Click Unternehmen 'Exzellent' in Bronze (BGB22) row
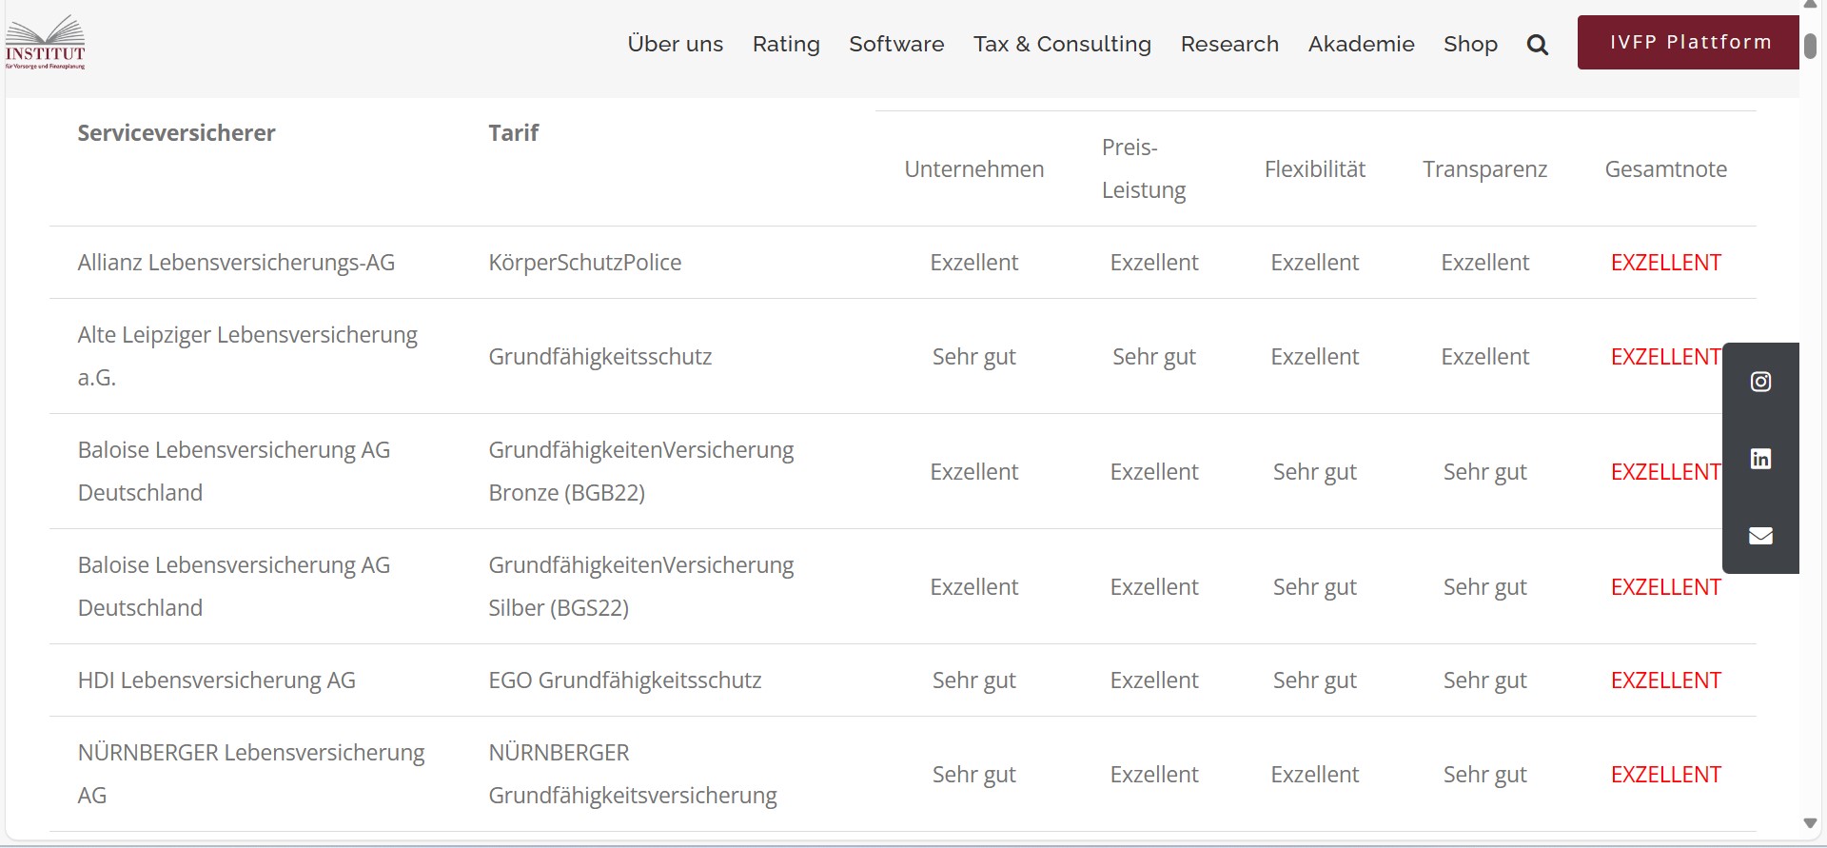The image size is (1827, 848). (x=973, y=471)
